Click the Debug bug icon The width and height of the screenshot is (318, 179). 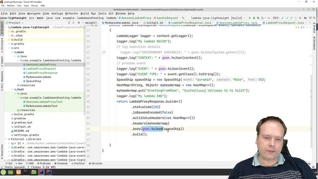pos(254,18)
